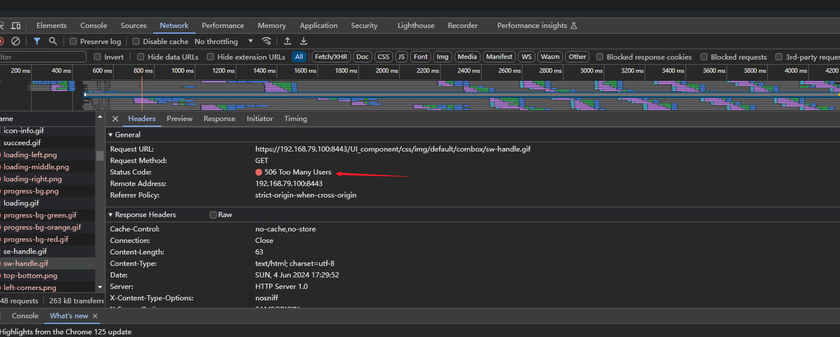Check Blocked response cookies
This screenshot has height=337, width=840.
[x=599, y=57]
